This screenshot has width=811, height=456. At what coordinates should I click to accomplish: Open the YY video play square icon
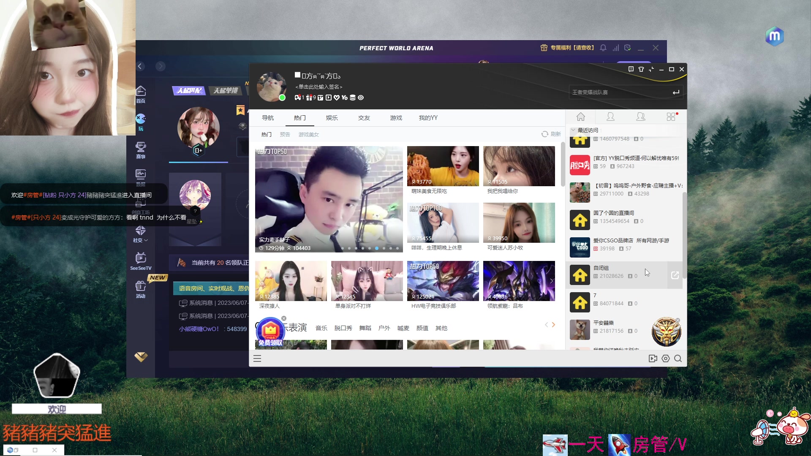click(329, 98)
